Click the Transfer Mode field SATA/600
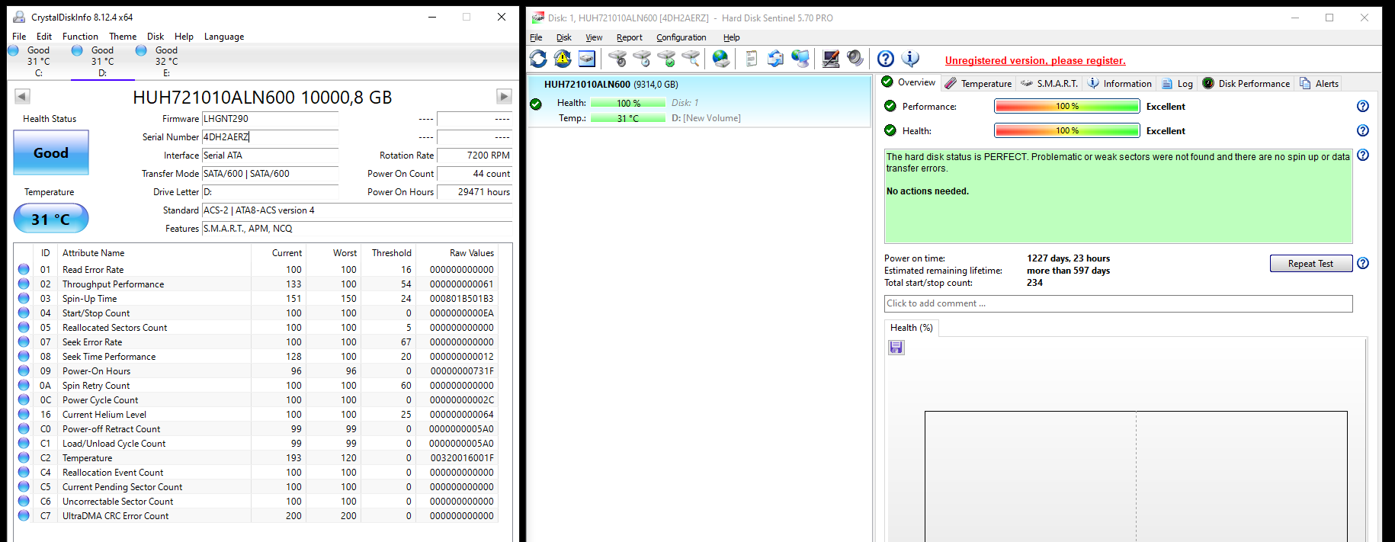The height and width of the screenshot is (542, 1395). tap(270, 174)
